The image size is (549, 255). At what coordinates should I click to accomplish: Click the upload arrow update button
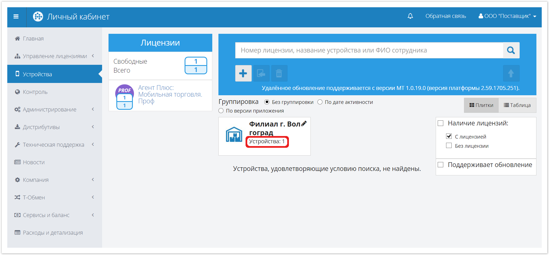(511, 73)
